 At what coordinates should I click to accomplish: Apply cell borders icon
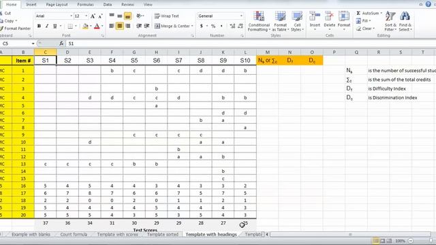70,26
